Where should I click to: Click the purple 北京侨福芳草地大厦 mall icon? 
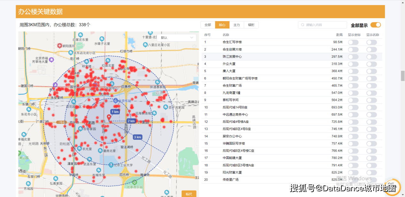click(x=52, y=59)
